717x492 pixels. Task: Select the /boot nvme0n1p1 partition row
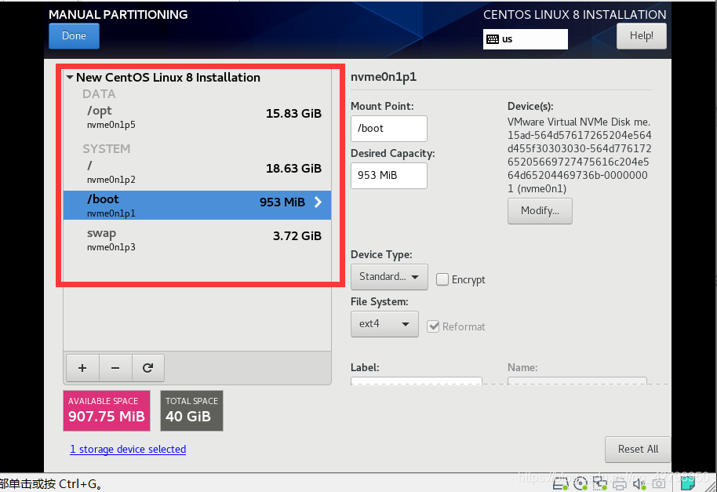click(197, 206)
